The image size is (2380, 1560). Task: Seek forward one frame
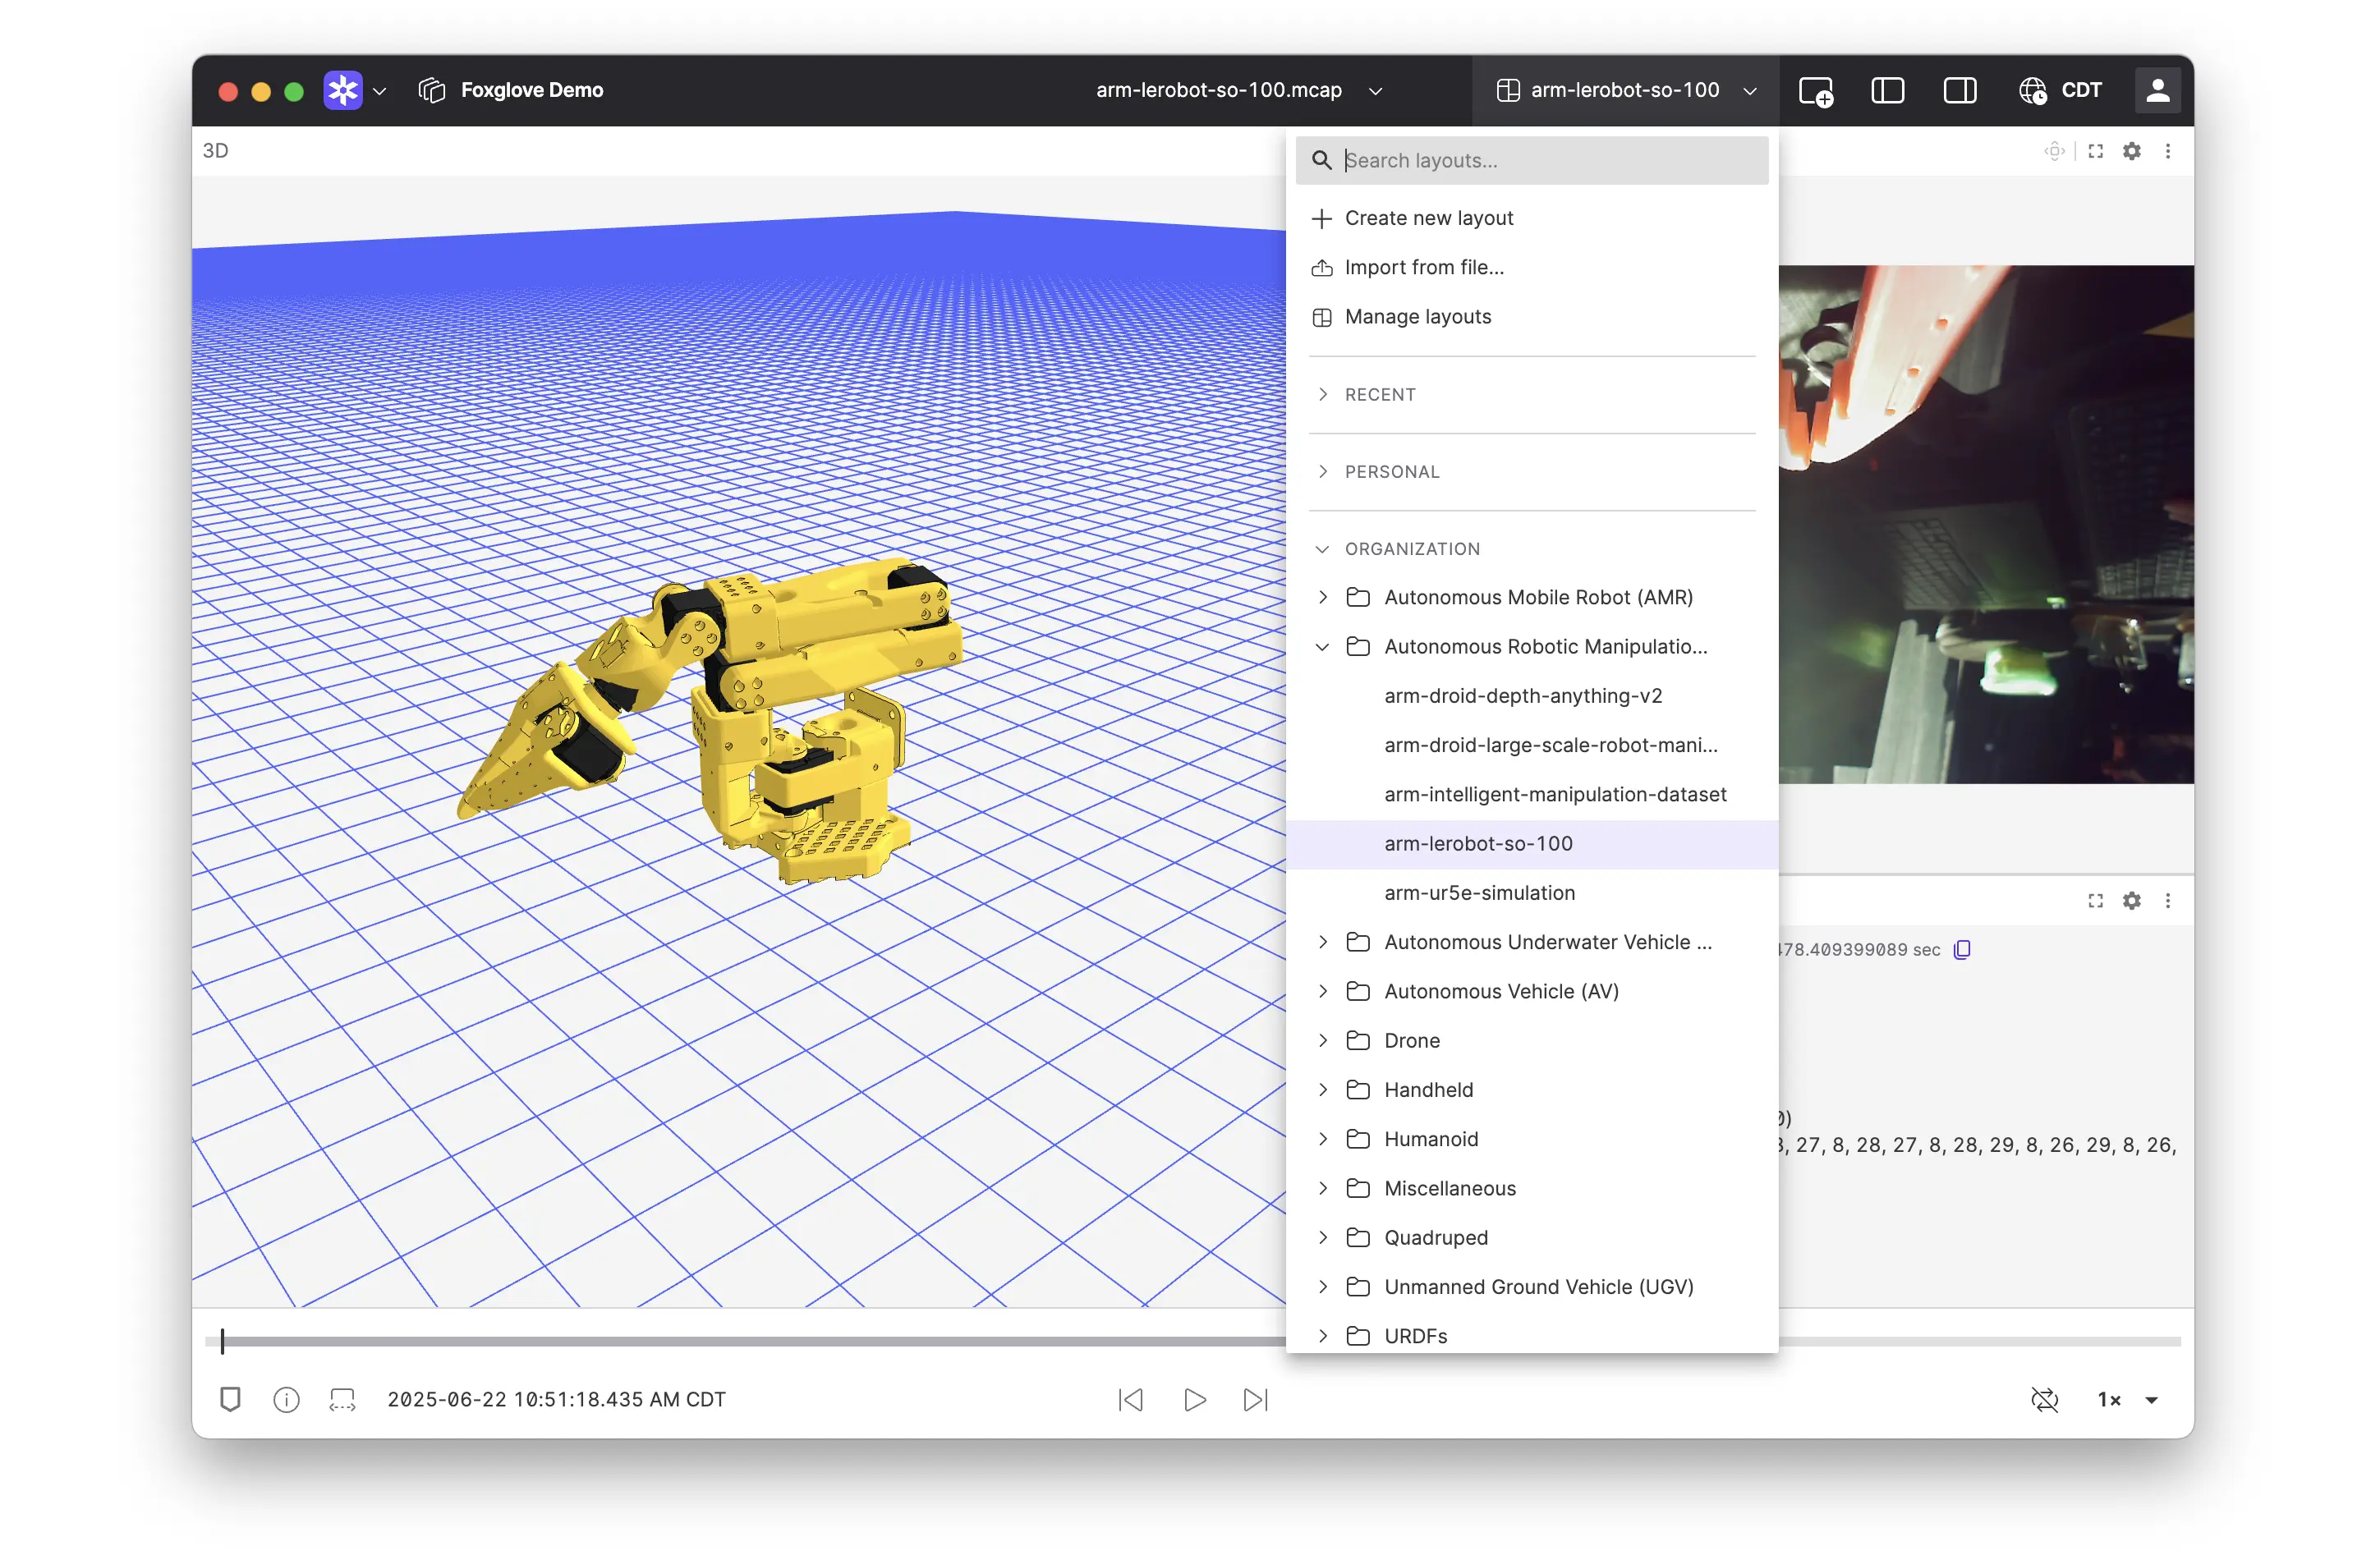click(x=1255, y=1399)
